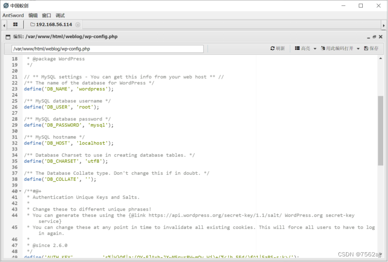388x262 pixels.
Task: Click the 'mysql' password value on line 29
Action: point(98,125)
